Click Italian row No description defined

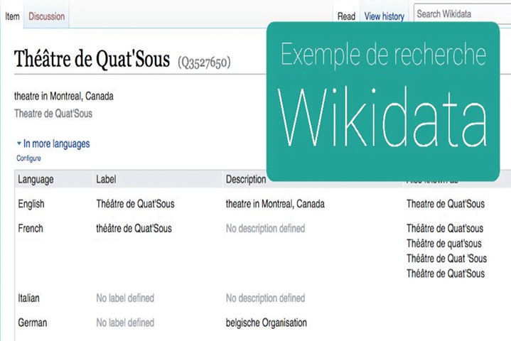point(265,298)
